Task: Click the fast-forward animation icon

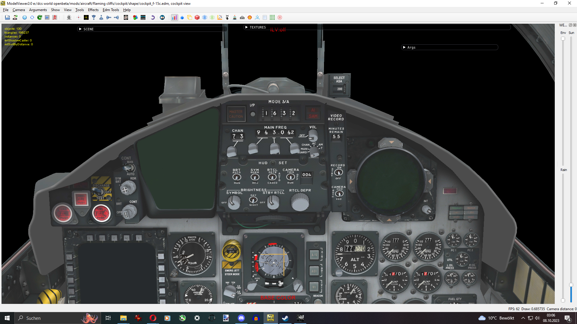Action: (x=47, y=17)
